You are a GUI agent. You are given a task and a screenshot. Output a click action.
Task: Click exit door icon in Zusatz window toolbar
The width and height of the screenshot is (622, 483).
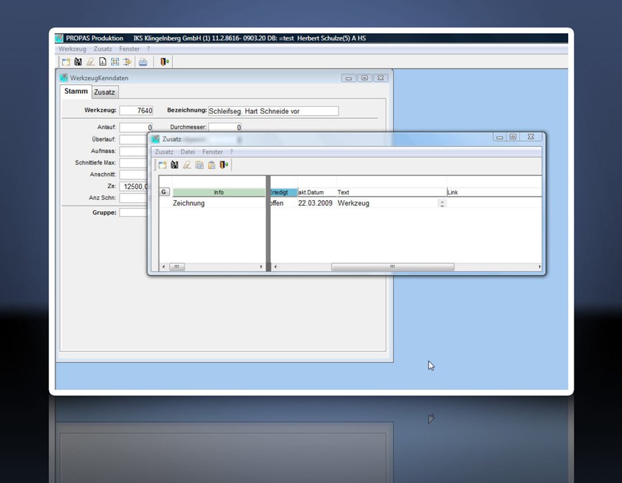[x=224, y=165]
